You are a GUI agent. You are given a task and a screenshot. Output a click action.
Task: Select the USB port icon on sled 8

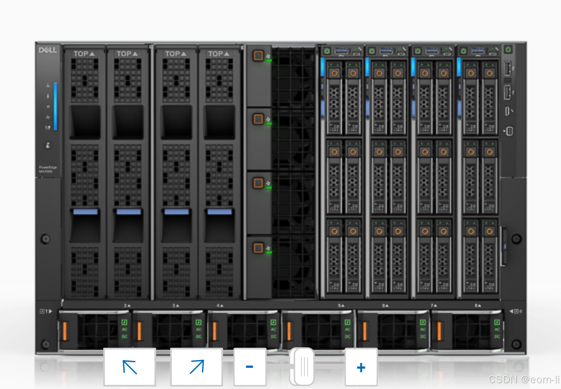[x=479, y=50]
